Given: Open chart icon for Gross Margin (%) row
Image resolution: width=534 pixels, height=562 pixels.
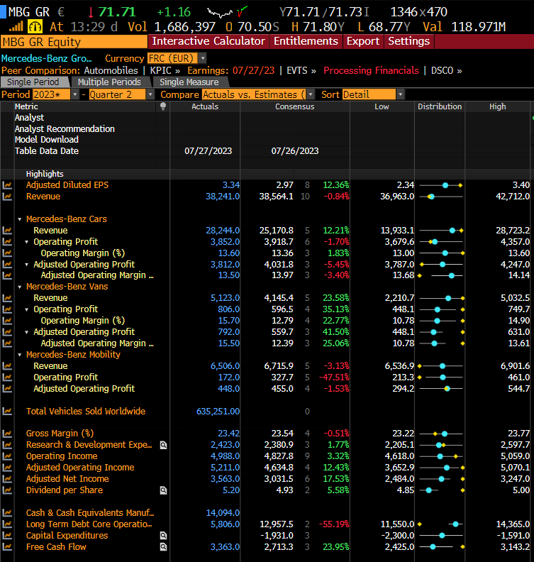Looking at the screenshot, I should [7, 434].
